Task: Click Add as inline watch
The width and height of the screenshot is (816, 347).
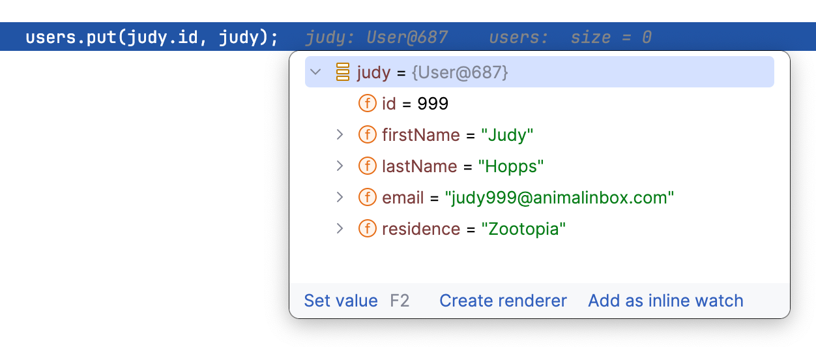Action: click(665, 301)
